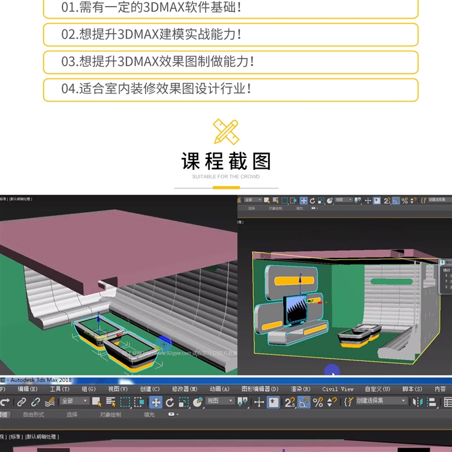
Task: Activate Select and Rotate in the lower toolbar
Action: point(169,402)
